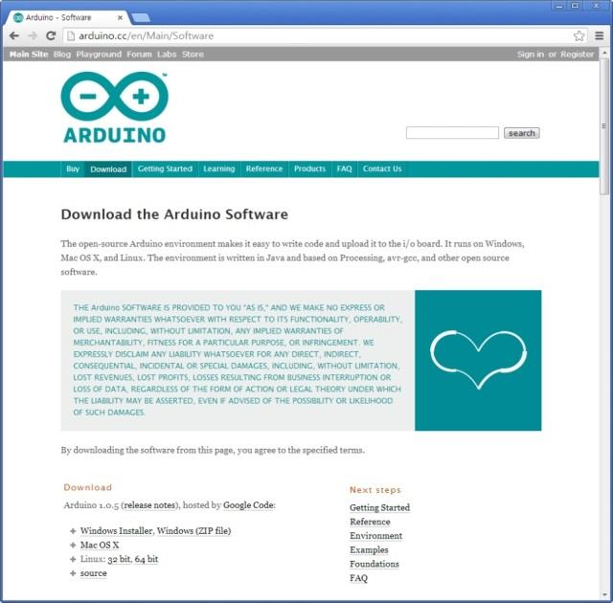Open the Playground link
This screenshot has height=603, width=613.
coord(99,55)
